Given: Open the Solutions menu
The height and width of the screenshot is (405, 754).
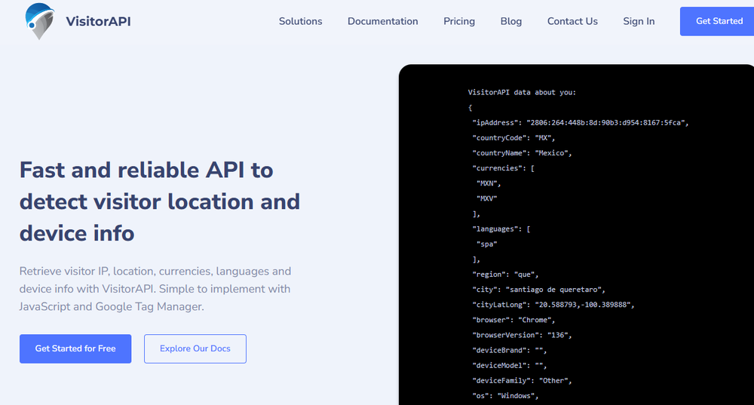Looking at the screenshot, I should [x=301, y=21].
